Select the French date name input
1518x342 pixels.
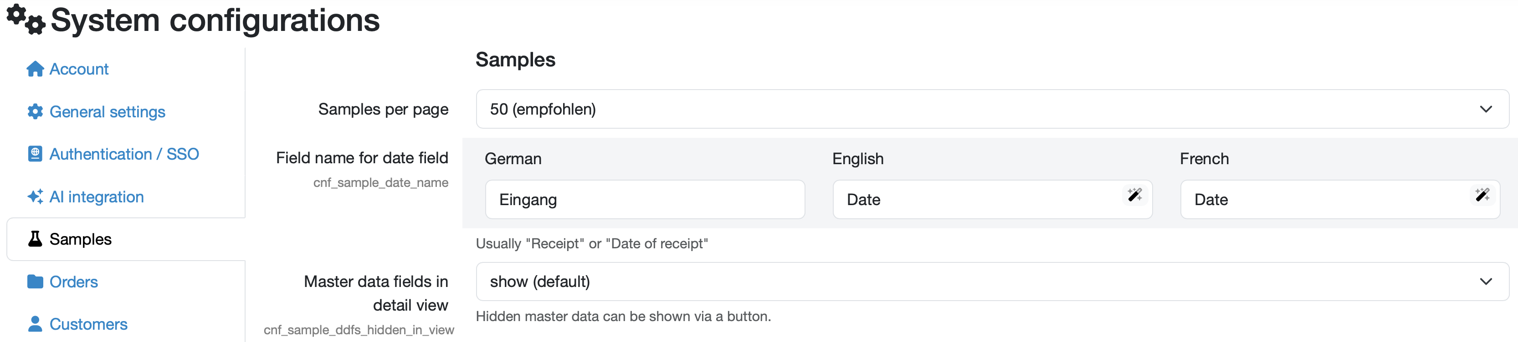[x=1326, y=200]
